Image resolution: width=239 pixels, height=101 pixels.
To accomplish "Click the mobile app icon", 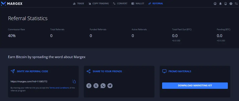I will [x=226, y=4].
